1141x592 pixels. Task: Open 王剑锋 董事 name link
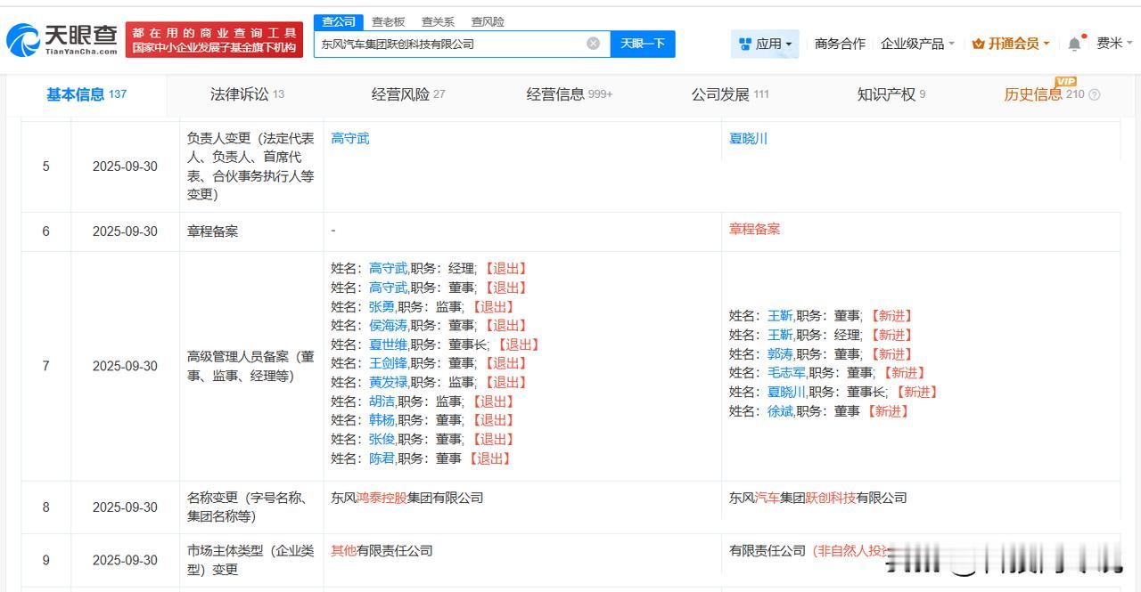[x=388, y=362]
